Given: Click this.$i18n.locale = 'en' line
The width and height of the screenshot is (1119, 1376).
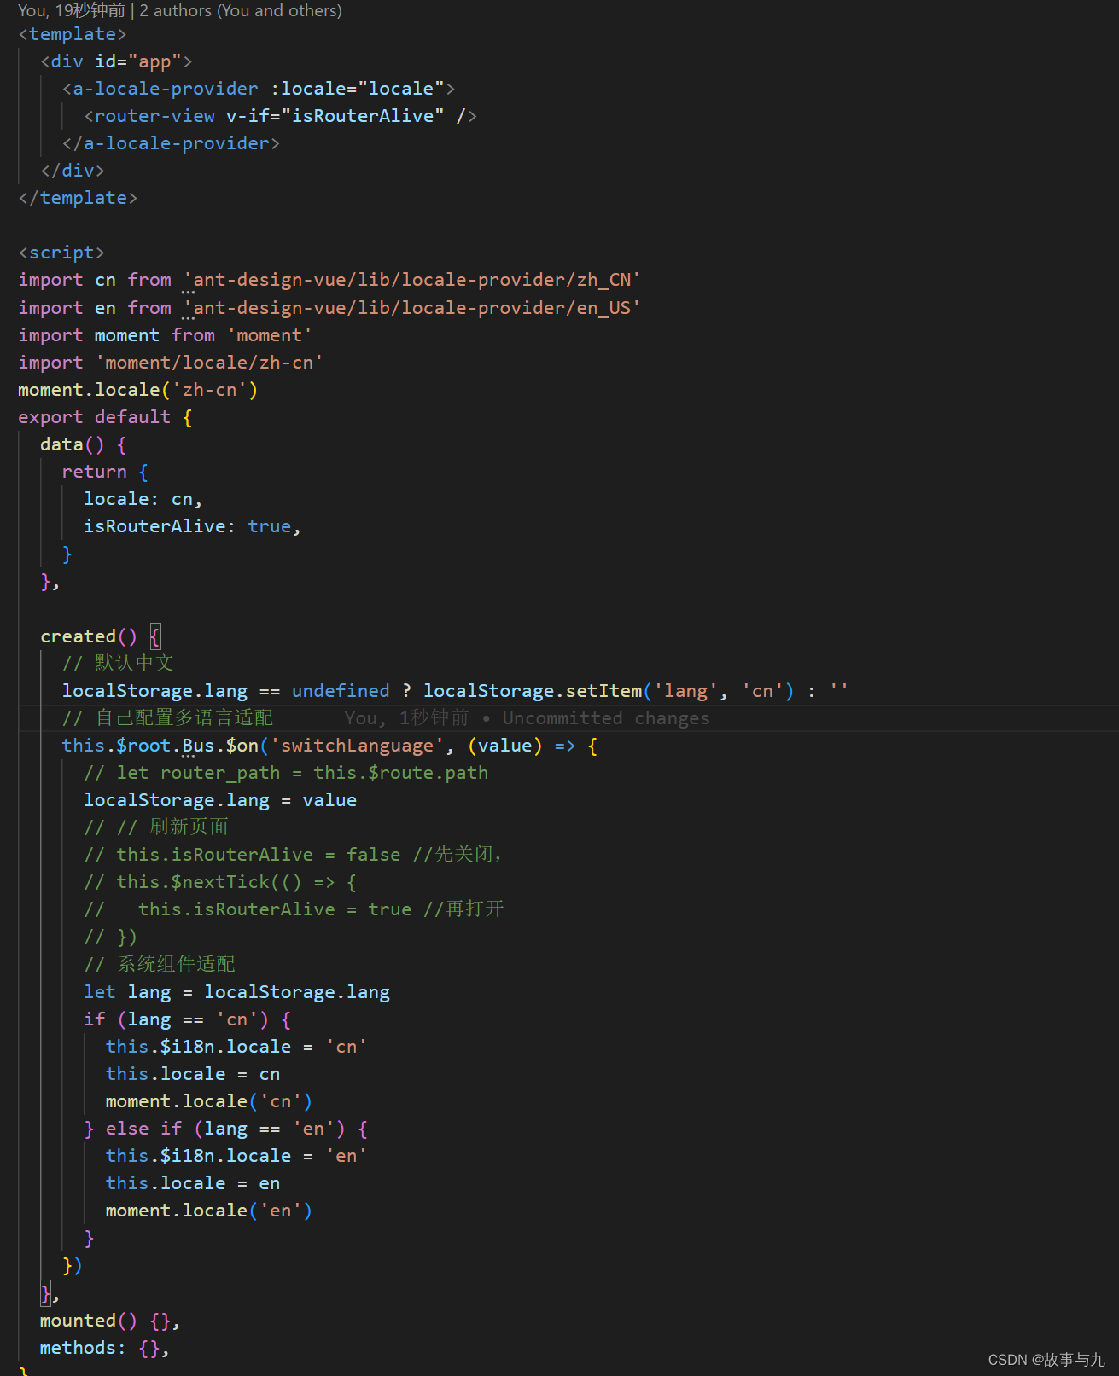Looking at the screenshot, I should pyautogui.click(x=236, y=1157).
